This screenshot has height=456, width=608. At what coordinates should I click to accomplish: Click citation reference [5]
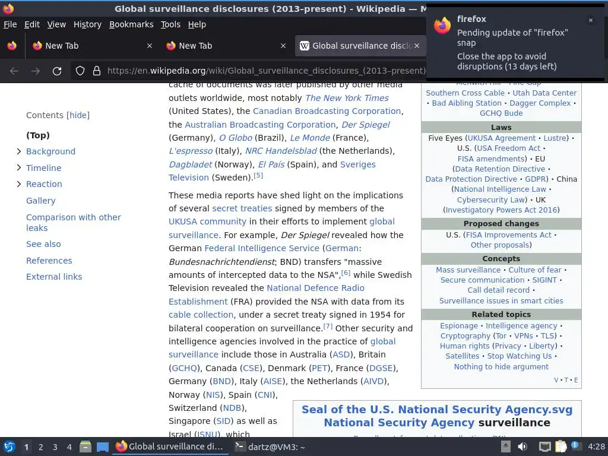258,176
